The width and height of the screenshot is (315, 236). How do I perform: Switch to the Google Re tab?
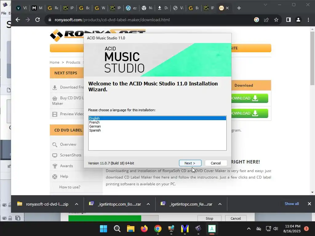(53, 8)
